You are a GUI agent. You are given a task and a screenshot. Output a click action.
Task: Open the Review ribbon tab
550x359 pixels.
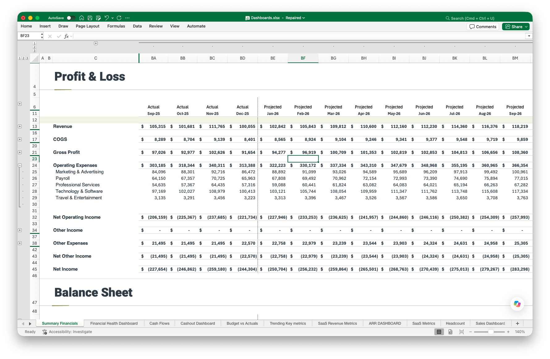click(x=156, y=26)
